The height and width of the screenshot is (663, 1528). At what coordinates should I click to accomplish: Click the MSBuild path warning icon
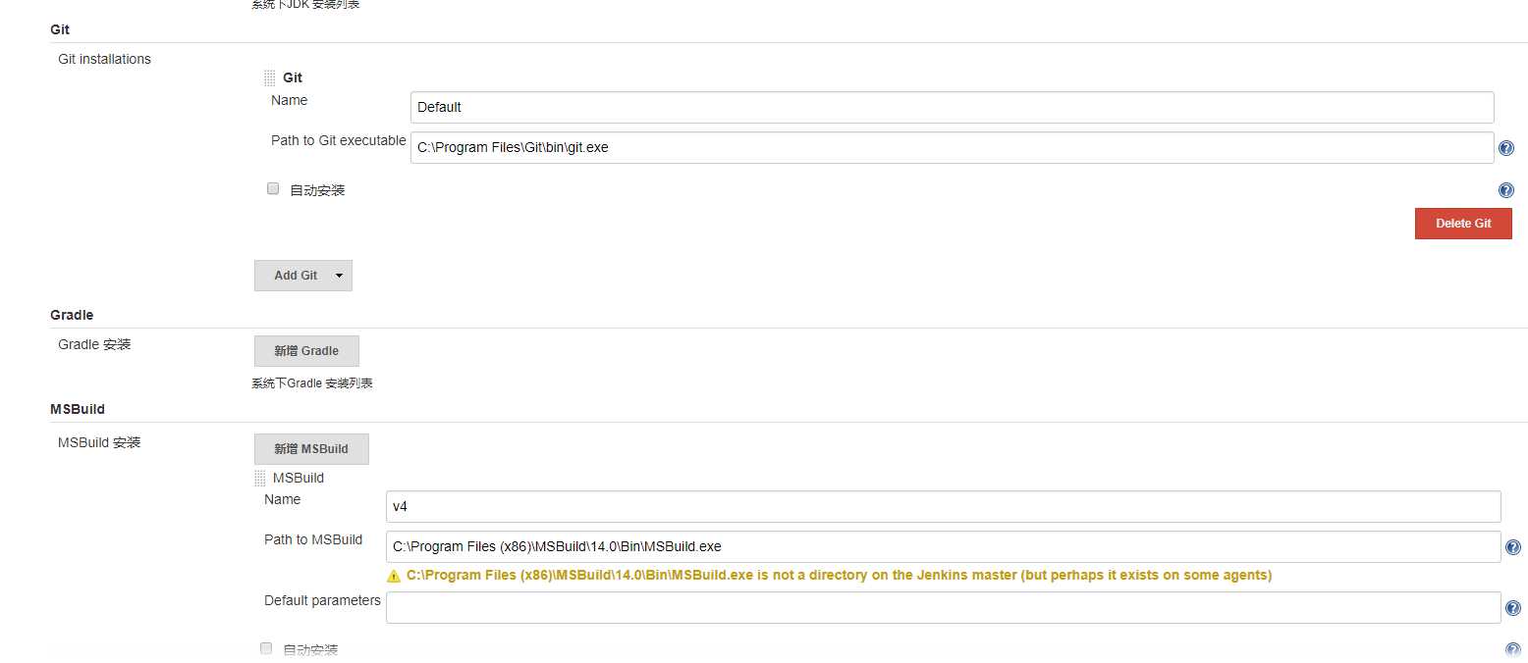click(394, 576)
